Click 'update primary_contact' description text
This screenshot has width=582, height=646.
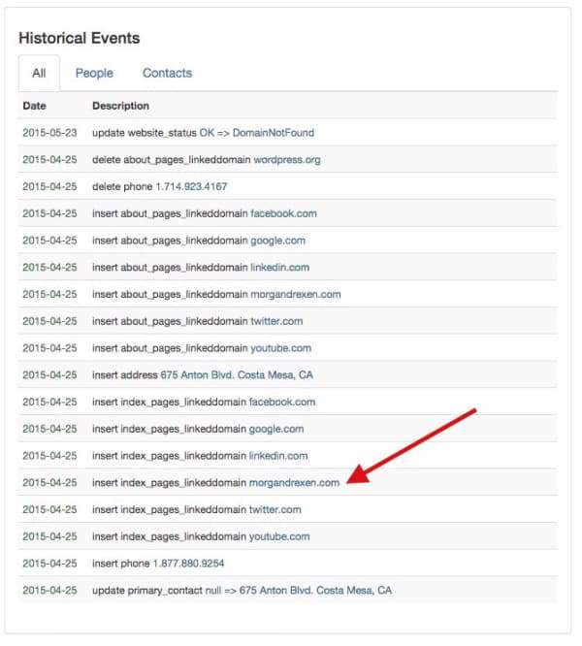[x=147, y=591]
